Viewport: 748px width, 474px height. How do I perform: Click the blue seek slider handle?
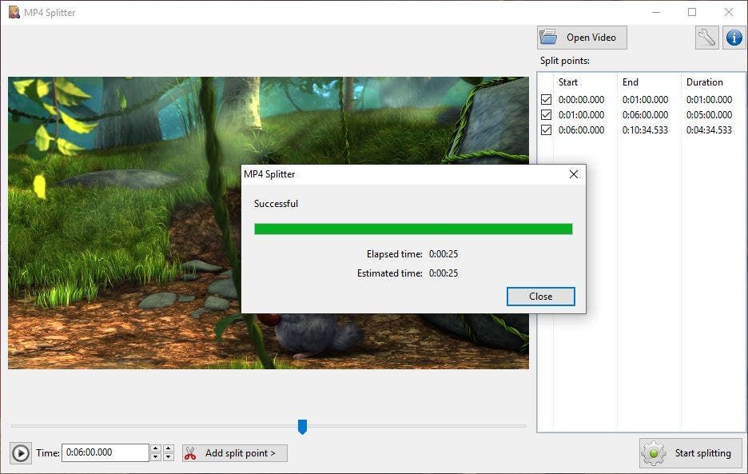coord(302,426)
